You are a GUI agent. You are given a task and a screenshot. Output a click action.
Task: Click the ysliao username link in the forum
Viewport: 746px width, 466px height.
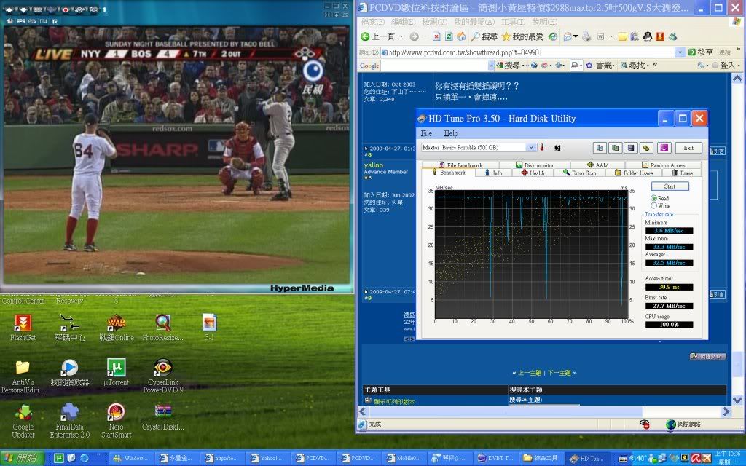click(374, 165)
